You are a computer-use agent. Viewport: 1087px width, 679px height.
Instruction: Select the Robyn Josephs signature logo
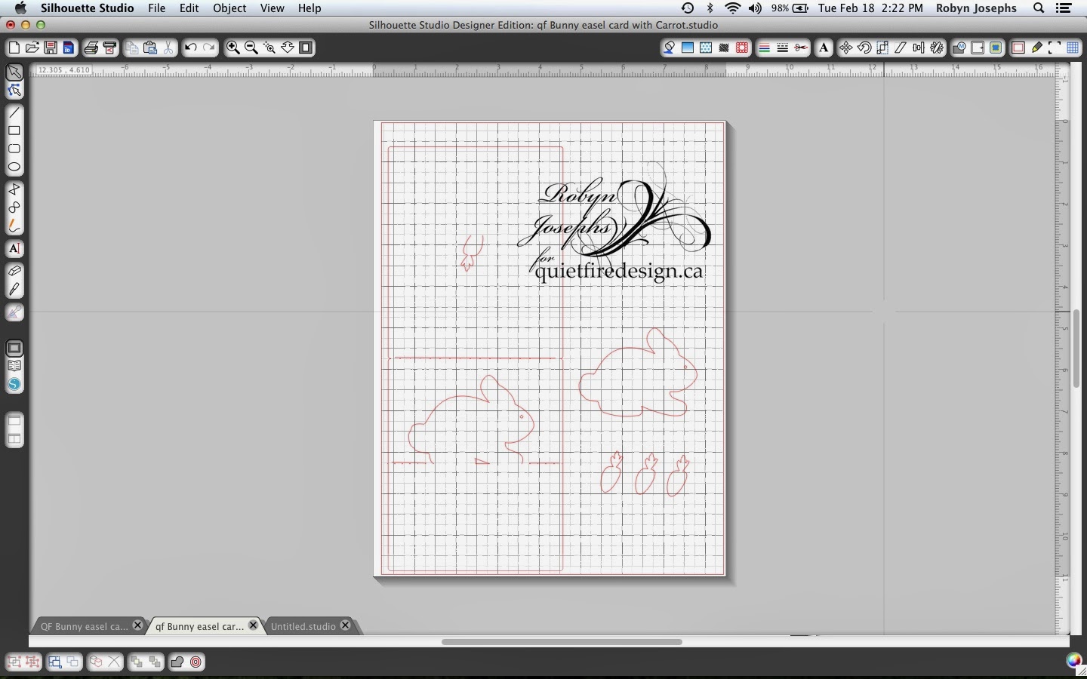pyautogui.click(x=614, y=223)
